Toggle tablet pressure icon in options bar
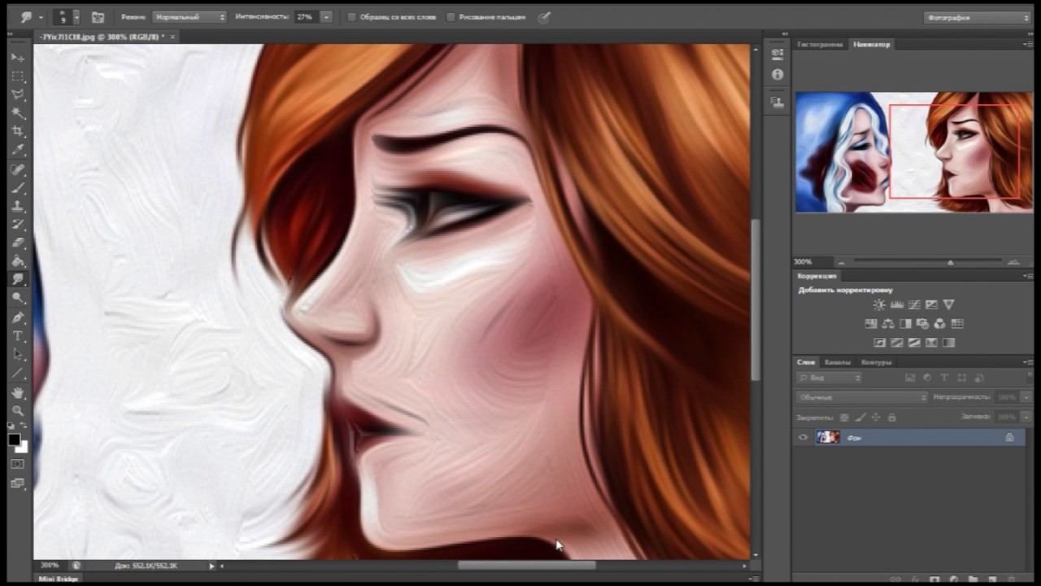1041x586 pixels. click(x=544, y=16)
